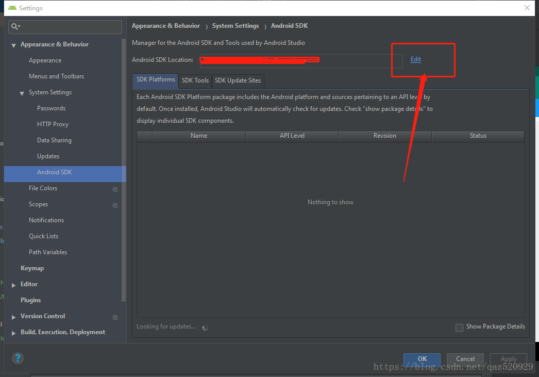Click the settings search input field

pos(65,27)
